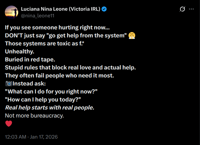Click the line 'Buried in red tape.'
The height and width of the screenshot is (145, 200).
[30, 59]
